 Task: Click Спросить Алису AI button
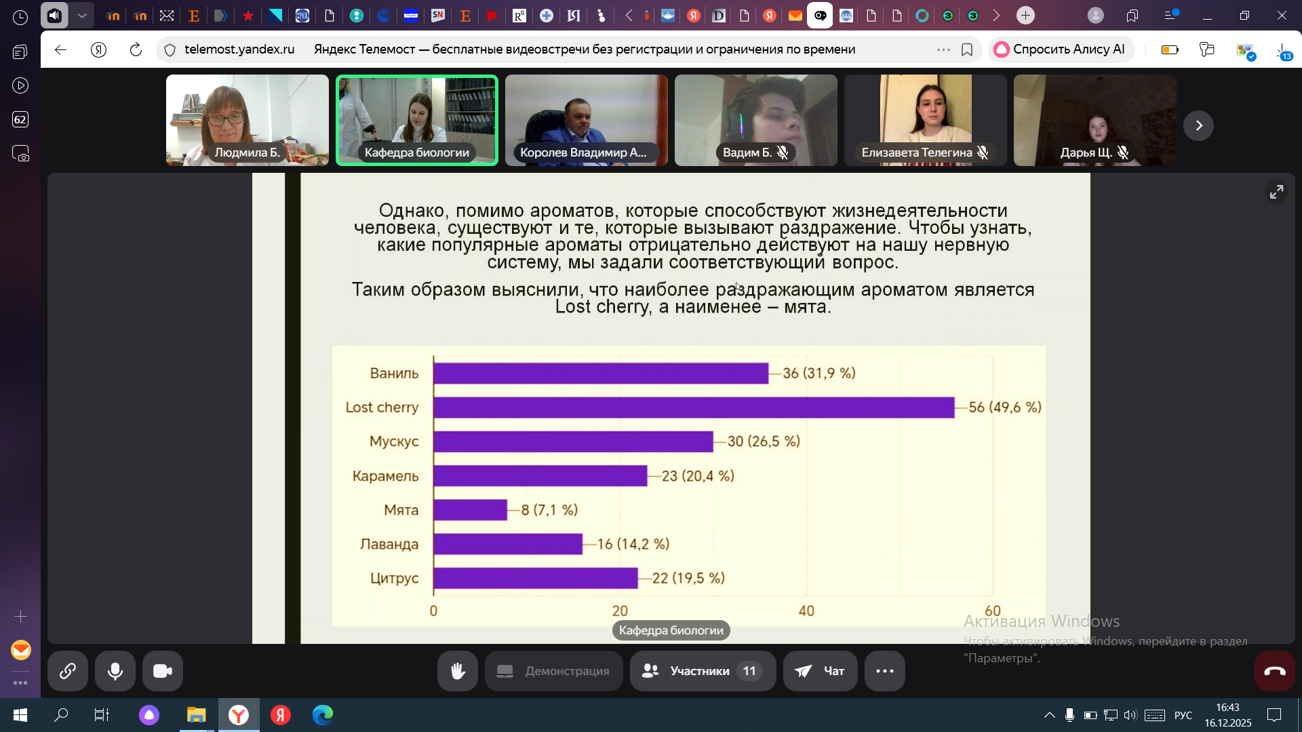point(1061,49)
